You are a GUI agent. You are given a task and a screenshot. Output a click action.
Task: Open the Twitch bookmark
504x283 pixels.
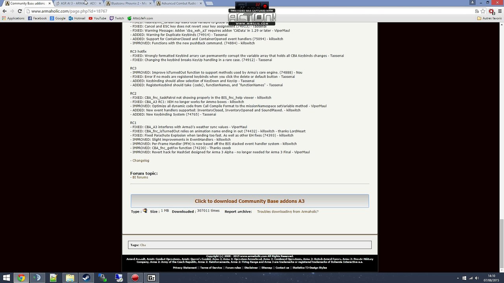(x=117, y=18)
